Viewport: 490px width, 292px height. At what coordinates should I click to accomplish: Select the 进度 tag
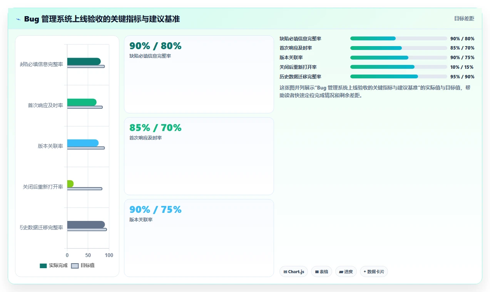tap(346, 272)
